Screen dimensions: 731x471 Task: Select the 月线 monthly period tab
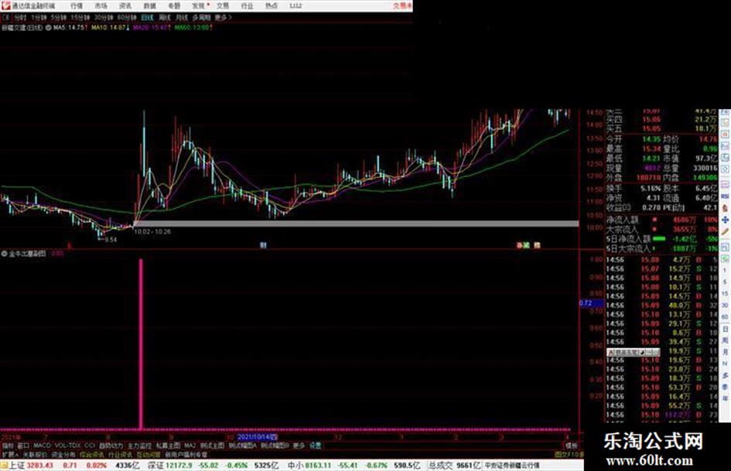coord(181,17)
